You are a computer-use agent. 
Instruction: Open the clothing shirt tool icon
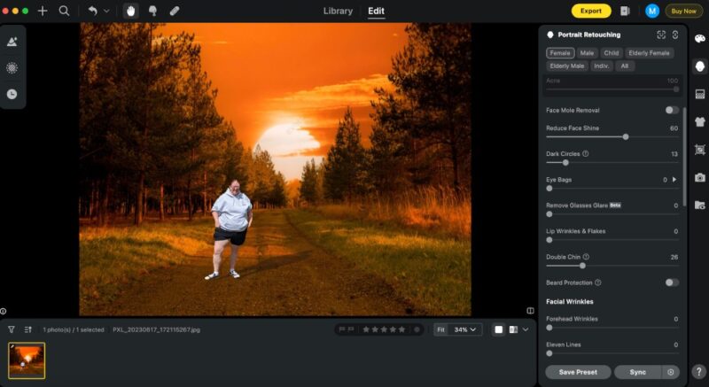coord(699,122)
